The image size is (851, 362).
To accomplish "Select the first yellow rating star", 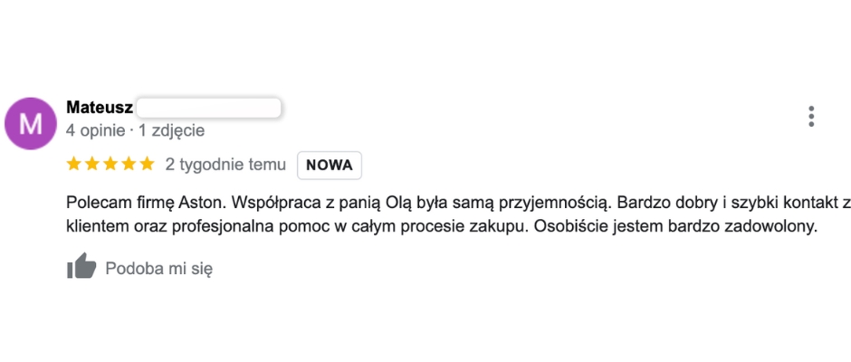I will 74,164.
